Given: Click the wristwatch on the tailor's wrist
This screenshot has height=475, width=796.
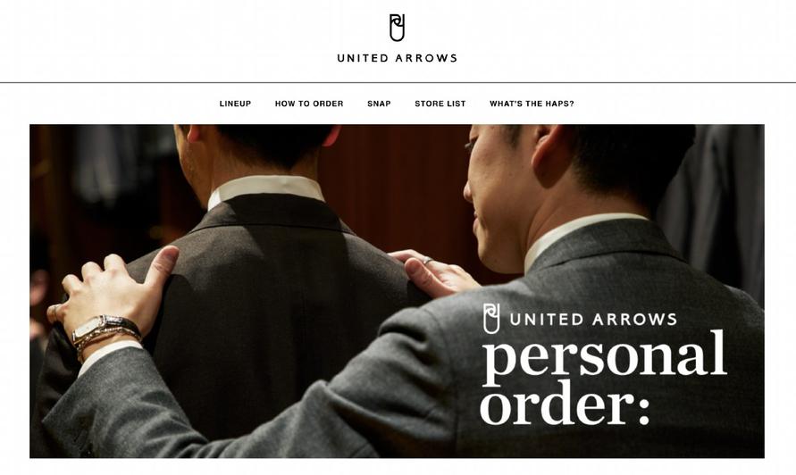Looking at the screenshot, I should click(105, 328).
